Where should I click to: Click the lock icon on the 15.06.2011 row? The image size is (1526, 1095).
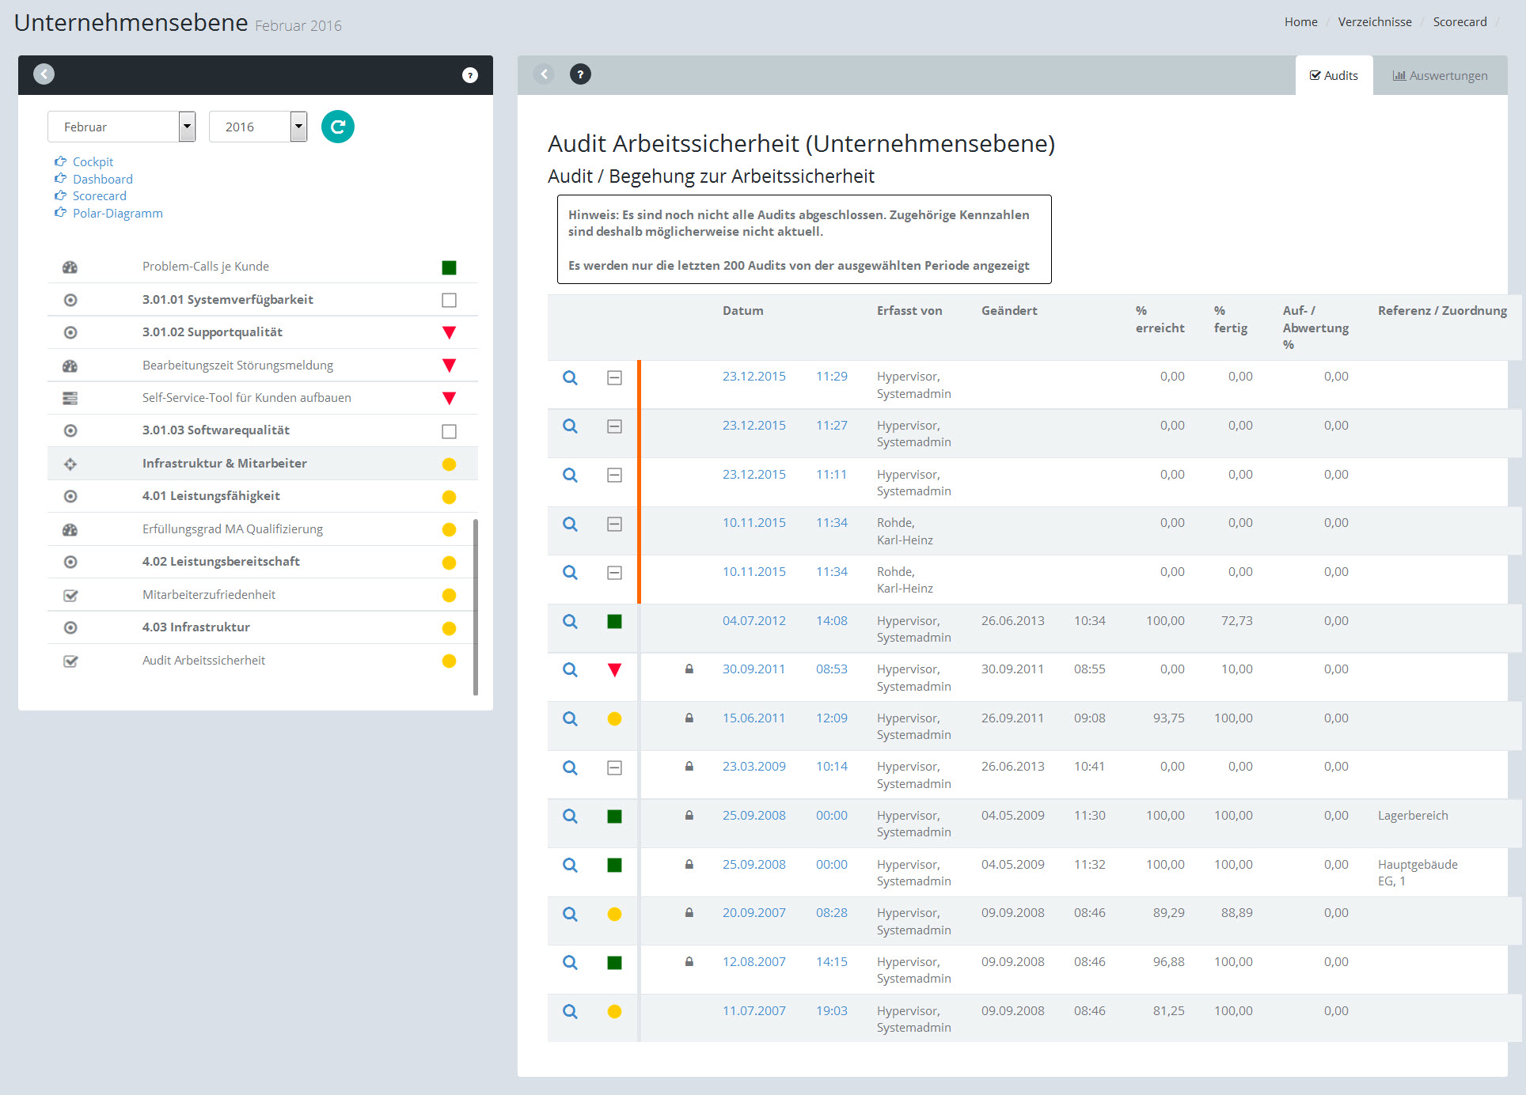tap(689, 718)
